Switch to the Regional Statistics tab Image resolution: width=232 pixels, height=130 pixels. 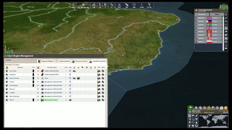46,61
